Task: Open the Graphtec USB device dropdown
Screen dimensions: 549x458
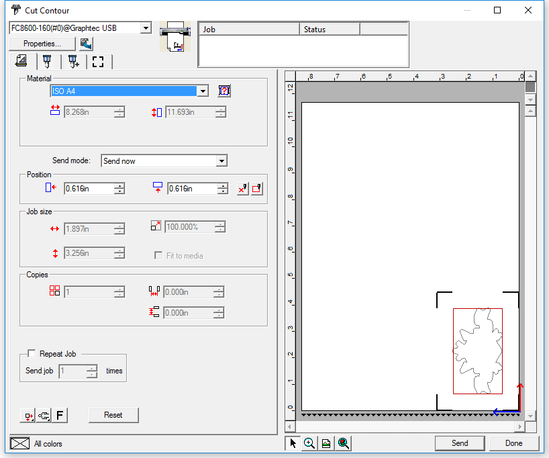Action: pos(146,28)
